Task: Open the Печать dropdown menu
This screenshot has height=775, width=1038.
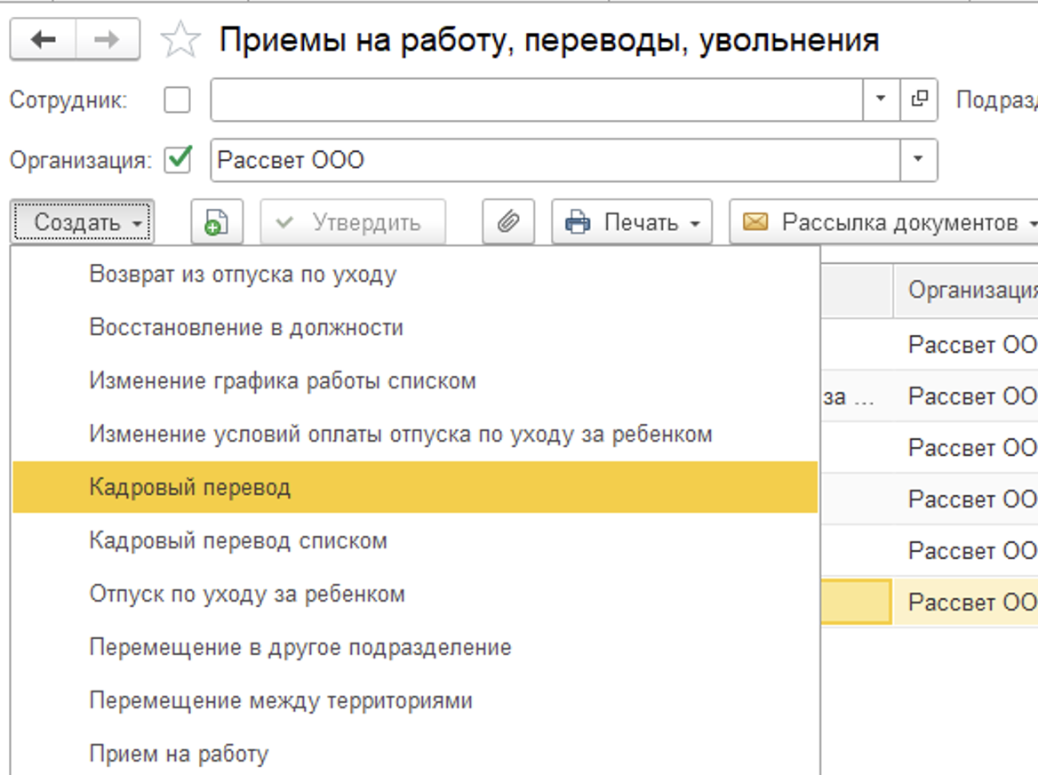Action: click(632, 222)
